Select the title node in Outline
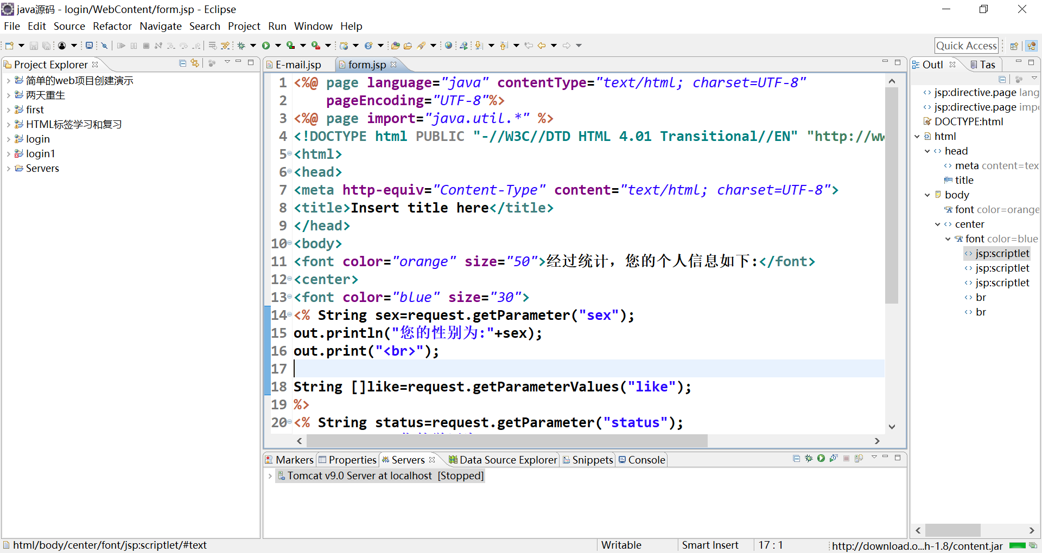Viewport: 1042px width, 553px height. pyautogui.click(x=958, y=181)
